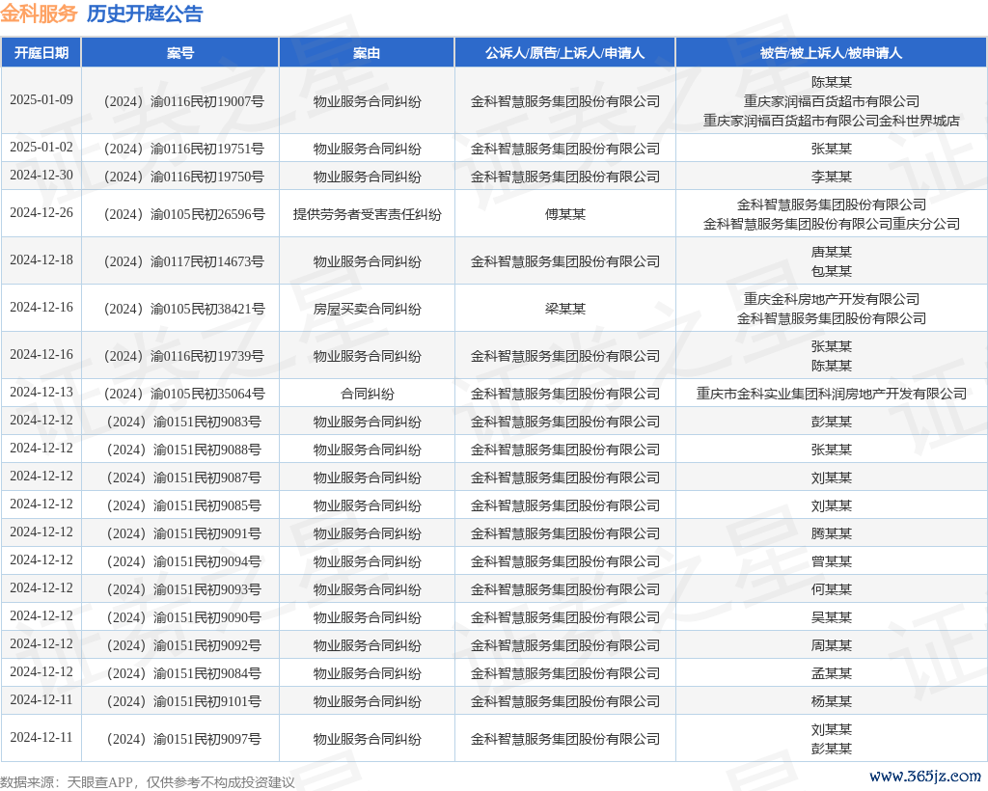Click defendant 唐某某
Image resolution: width=988 pixels, height=791 pixels.
831,252
